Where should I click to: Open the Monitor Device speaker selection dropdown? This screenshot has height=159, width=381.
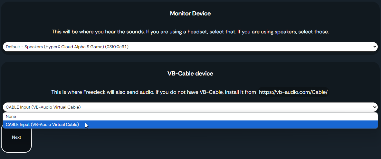pos(190,47)
